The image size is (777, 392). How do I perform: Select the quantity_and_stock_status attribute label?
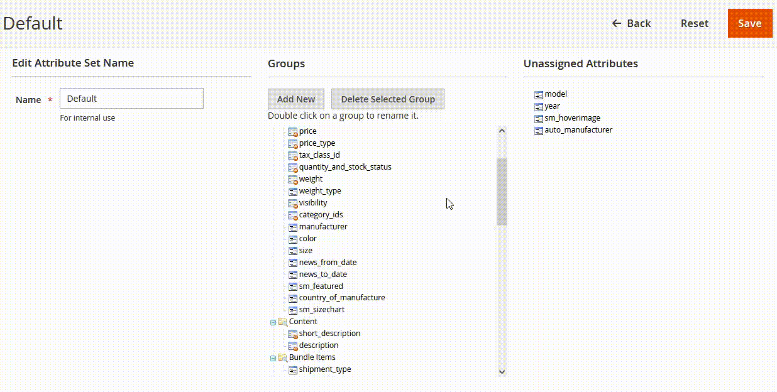(x=345, y=167)
